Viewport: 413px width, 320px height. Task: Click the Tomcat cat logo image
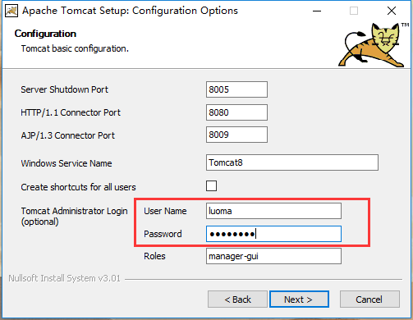click(373, 45)
